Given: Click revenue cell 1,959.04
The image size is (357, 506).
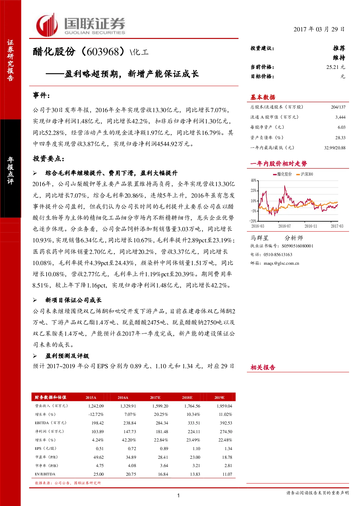Looking at the screenshot, I should 224,406.
